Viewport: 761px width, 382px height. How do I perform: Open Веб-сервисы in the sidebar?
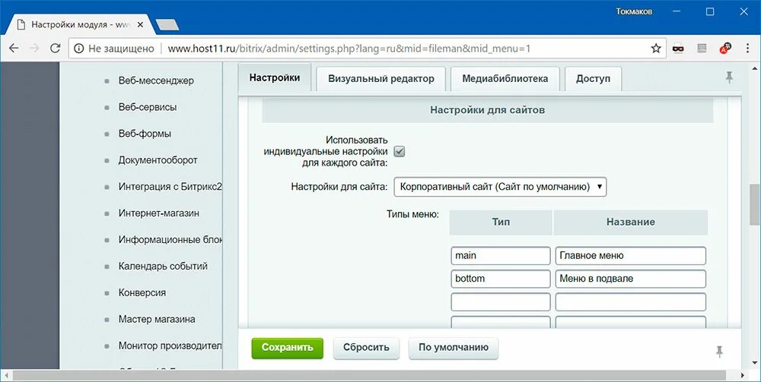148,108
